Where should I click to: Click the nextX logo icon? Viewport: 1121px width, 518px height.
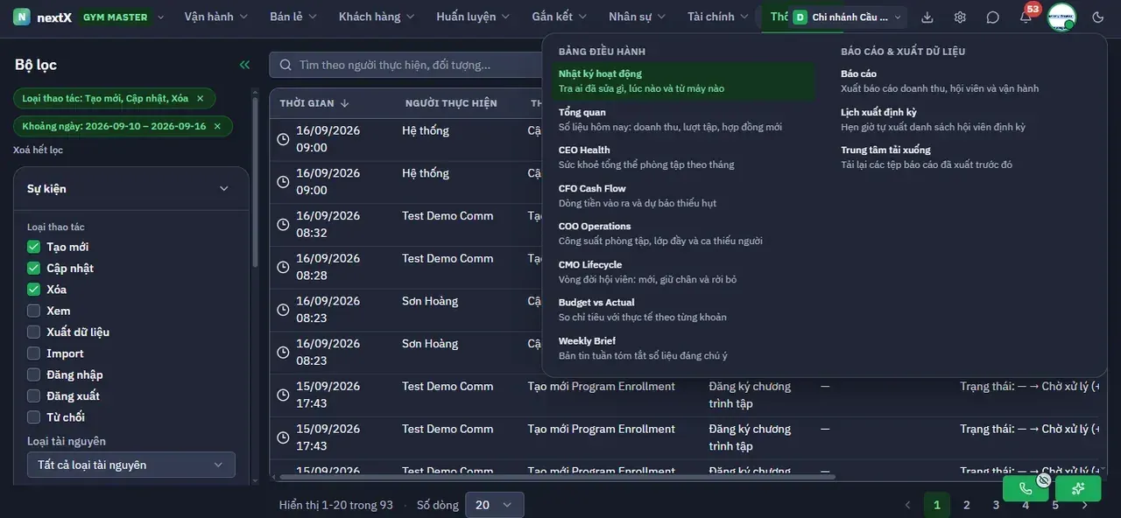click(21, 17)
